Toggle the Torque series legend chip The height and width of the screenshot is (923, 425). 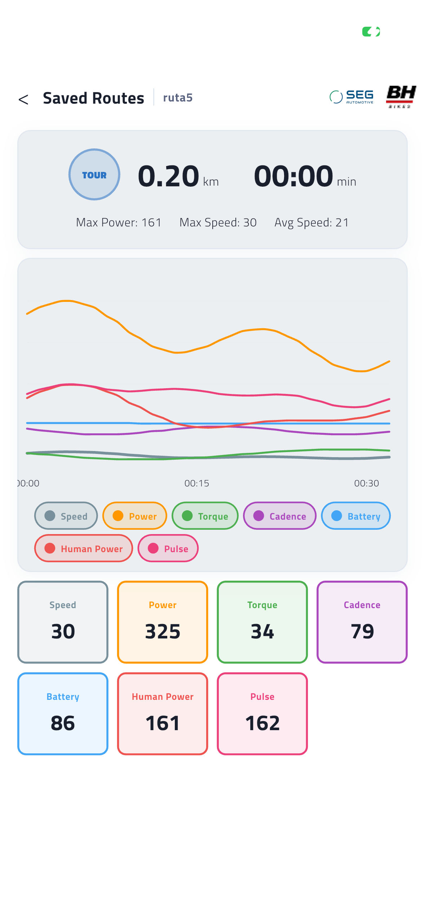(x=205, y=516)
